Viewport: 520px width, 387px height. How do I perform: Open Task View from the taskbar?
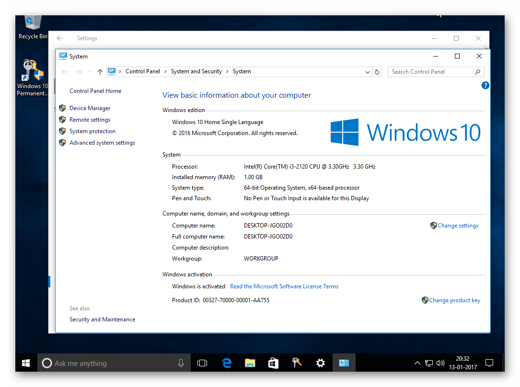coord(202,363)
